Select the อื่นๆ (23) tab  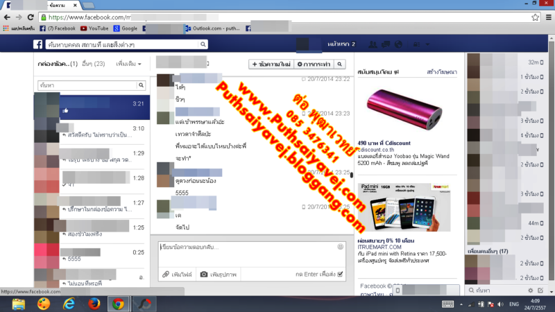point(94,64)
